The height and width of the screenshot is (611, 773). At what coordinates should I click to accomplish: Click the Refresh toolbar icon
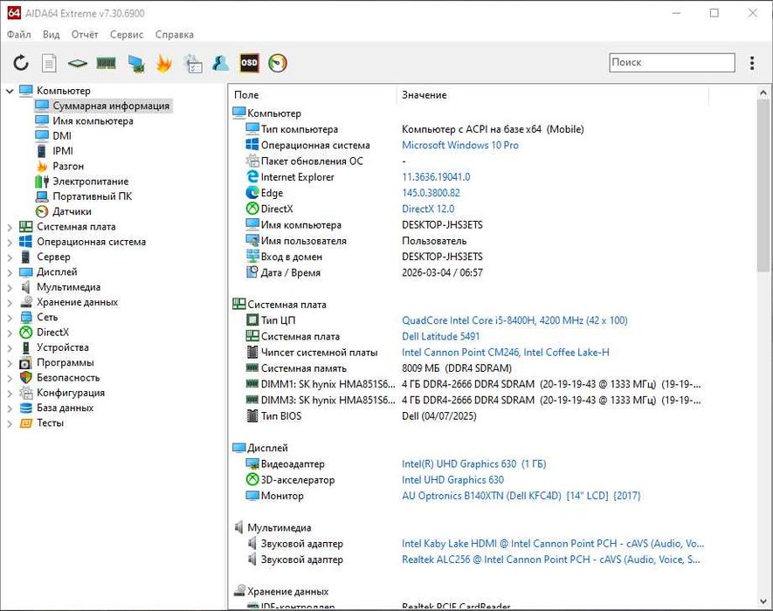click(x=21, y=63)
